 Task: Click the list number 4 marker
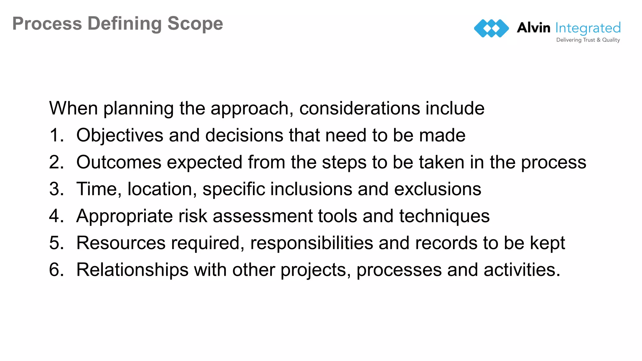(57, 216)
